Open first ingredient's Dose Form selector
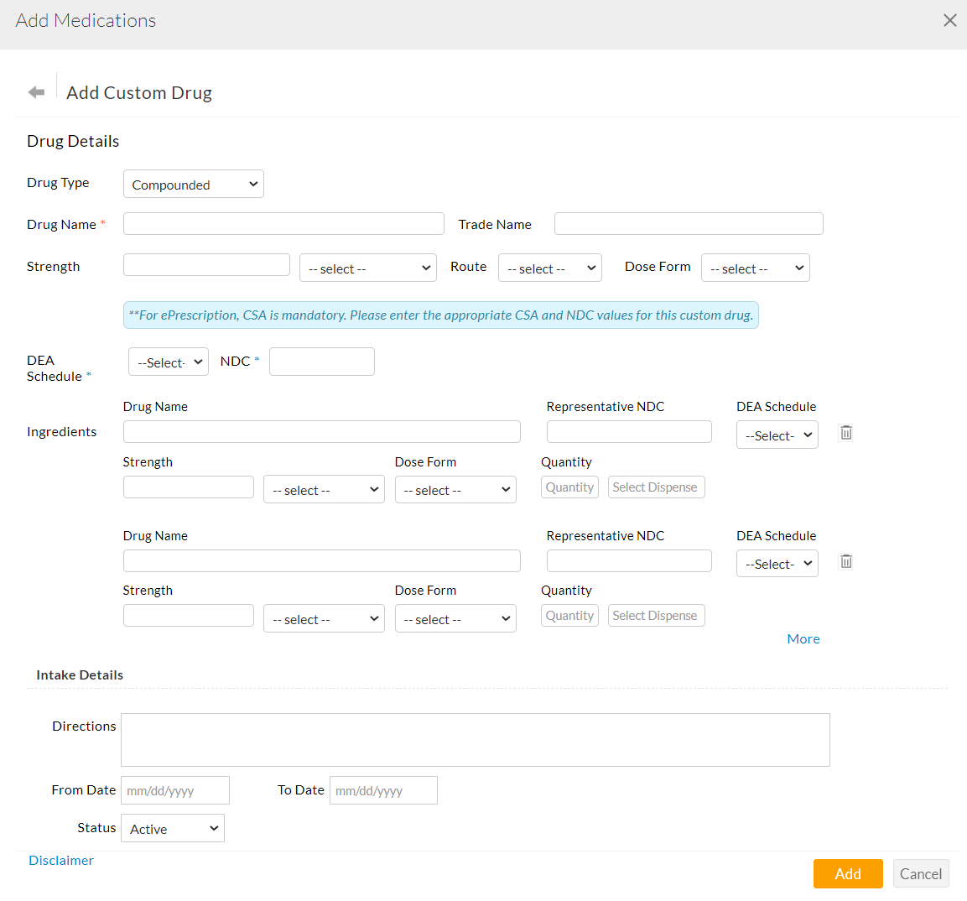Image resolution: width=967 pixels, height=901 pixels. (455, 489)
